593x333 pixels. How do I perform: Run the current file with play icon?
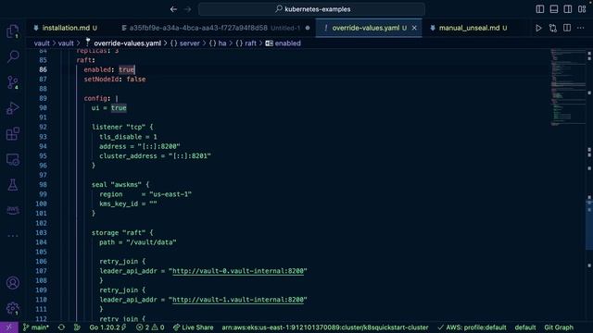(538, 28)
